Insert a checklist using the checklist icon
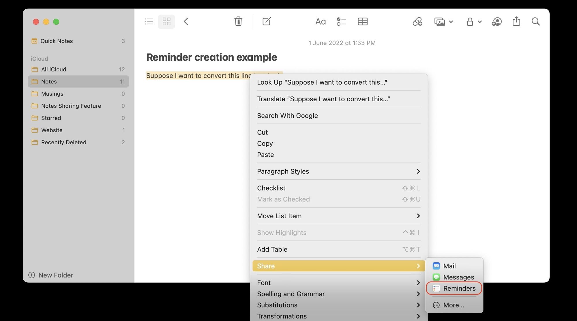577x321 pixels. [341, 21]
